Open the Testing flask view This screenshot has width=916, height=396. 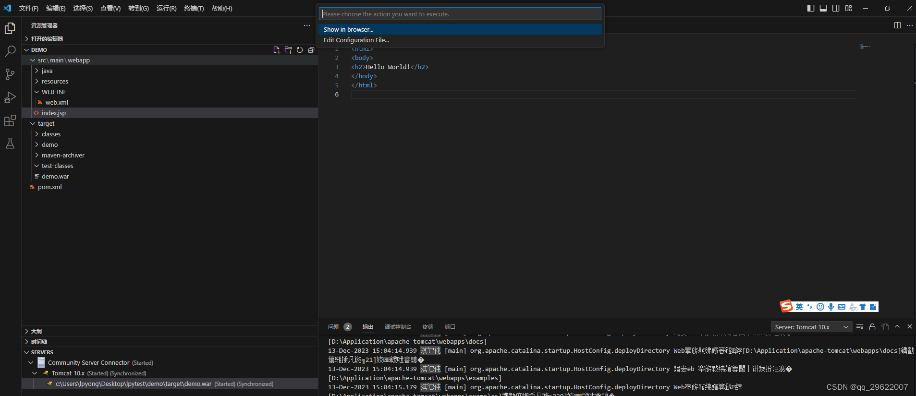pyautogui.click(x=10, y=144)
